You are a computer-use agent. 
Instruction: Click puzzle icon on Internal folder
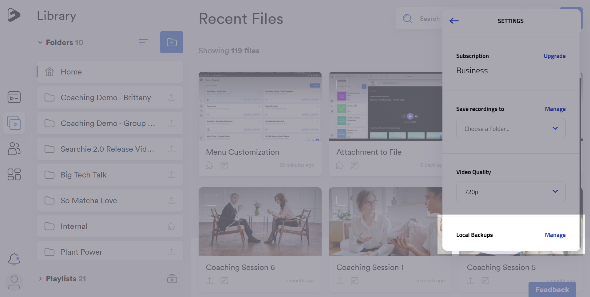point(172,226)
